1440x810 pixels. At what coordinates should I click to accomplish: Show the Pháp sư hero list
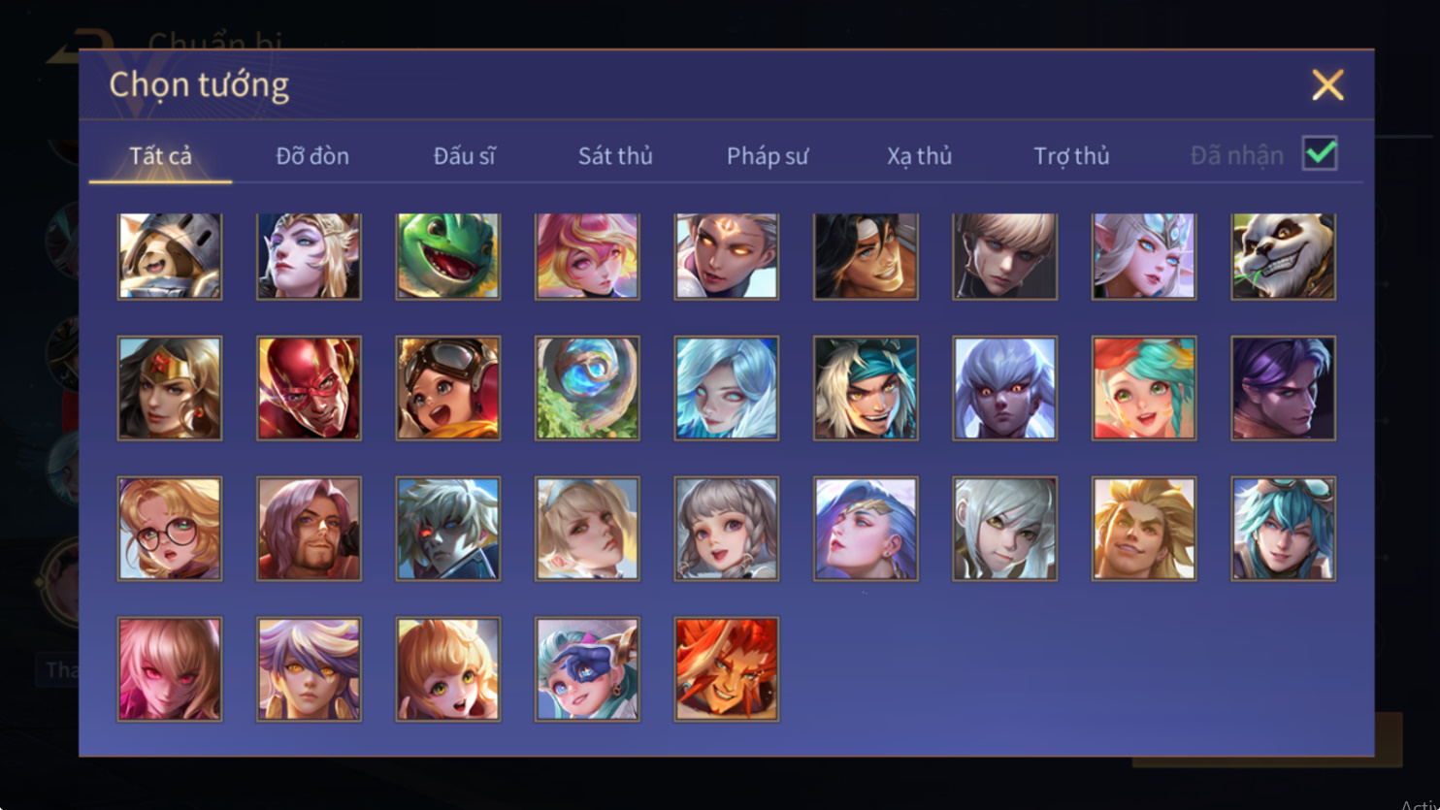coord(768,155)
